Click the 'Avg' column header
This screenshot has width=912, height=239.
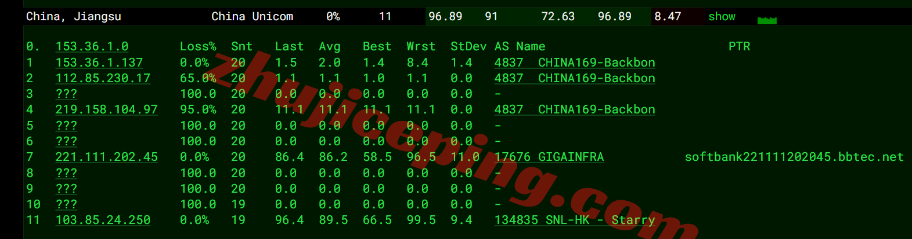(x=330, y=46)
